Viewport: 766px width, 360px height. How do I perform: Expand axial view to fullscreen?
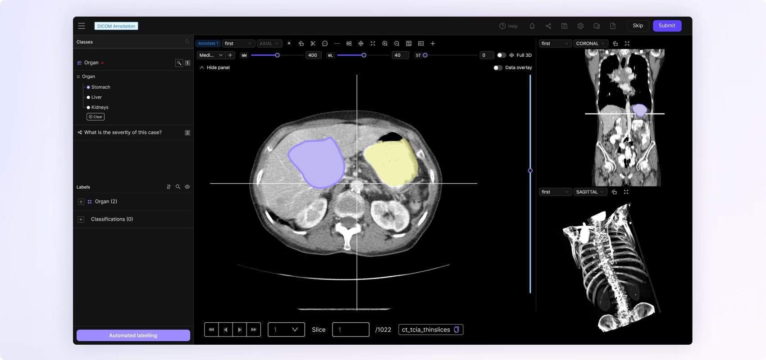pos(373,44)
